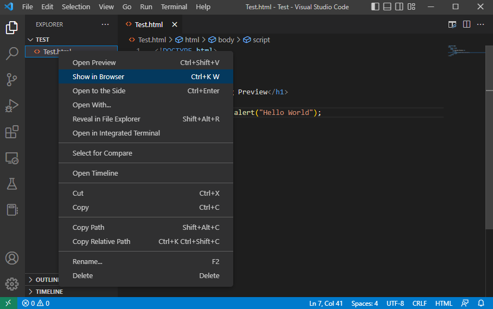Split the editor right
This screenshot has height=309, width=493.
click(466, 24)
